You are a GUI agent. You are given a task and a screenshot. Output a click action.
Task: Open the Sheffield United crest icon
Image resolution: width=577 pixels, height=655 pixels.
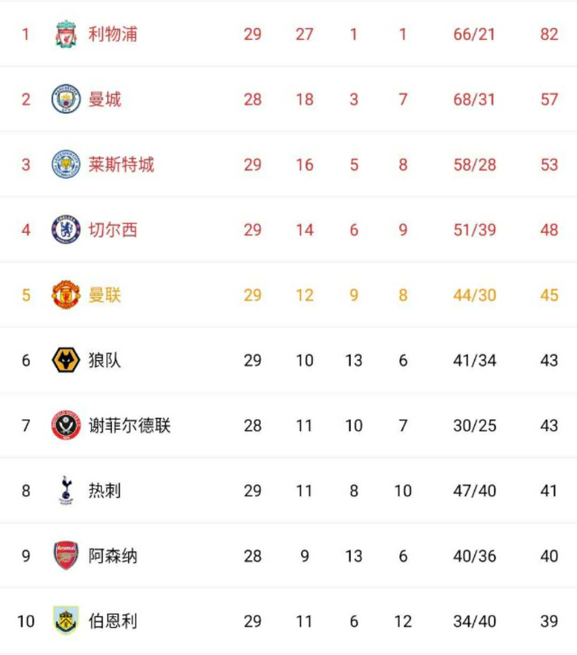pos(66,425)
